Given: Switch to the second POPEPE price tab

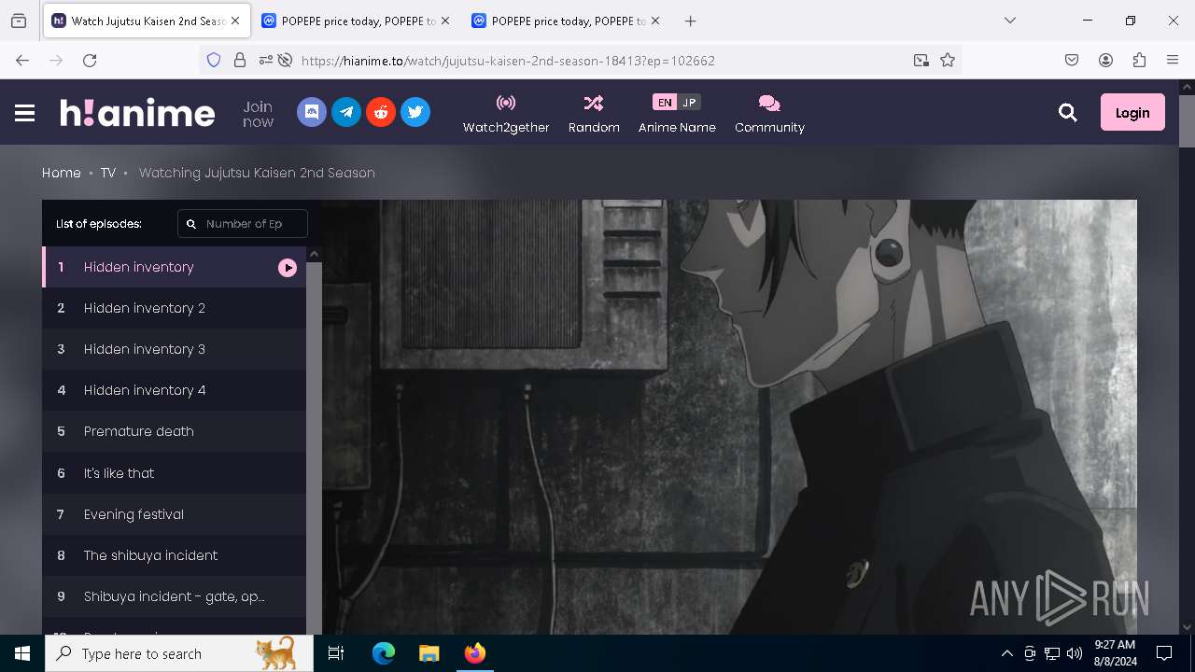Looking at the screenshot, I should pos(565,21).
